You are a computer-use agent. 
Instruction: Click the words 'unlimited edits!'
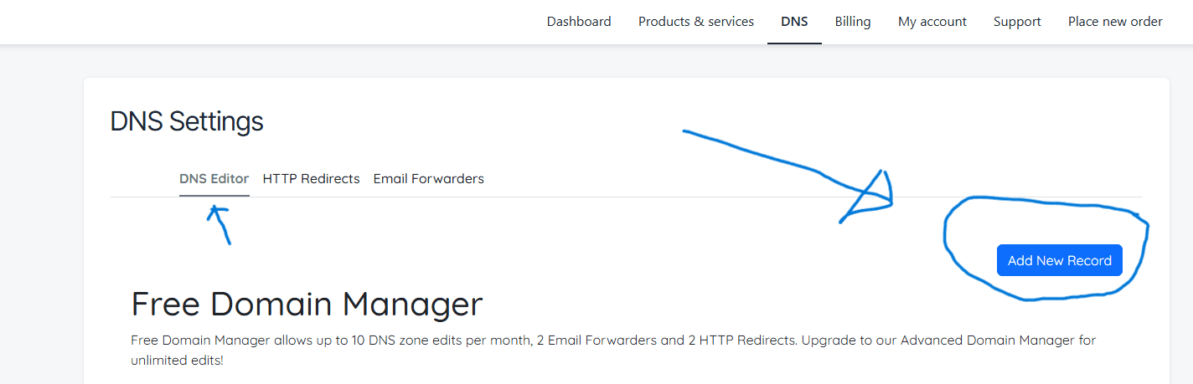[x=177, y=361]
